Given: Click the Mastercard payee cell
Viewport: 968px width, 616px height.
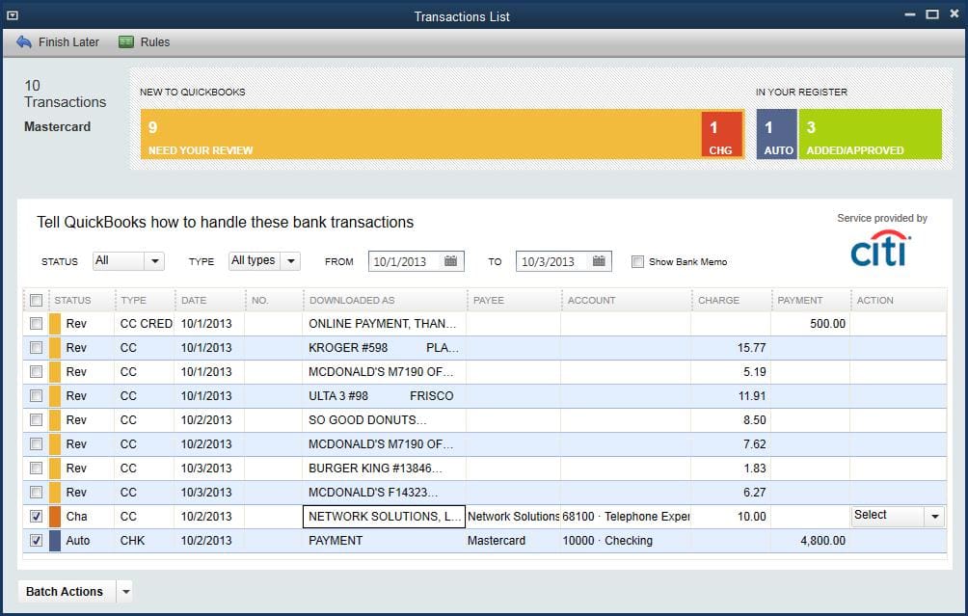Looking at the screenshot, I should [x=513, y=540].
